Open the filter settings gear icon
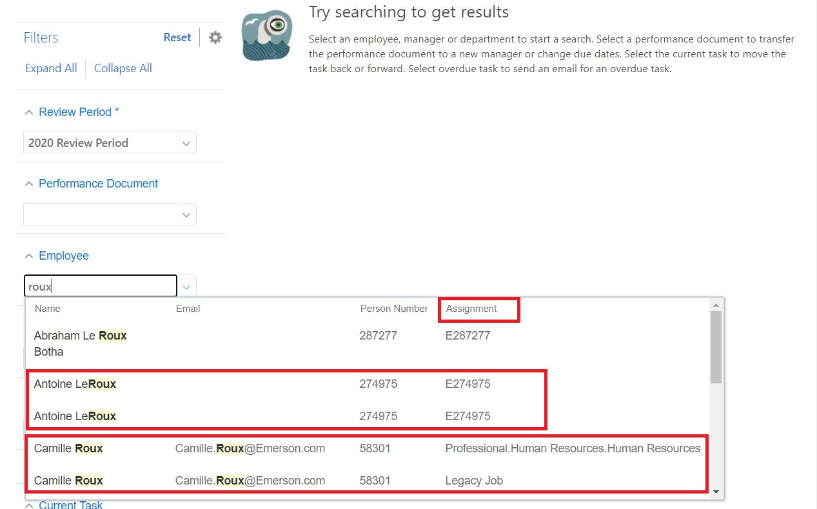Screen dimensions: 817x509 pyautogui.click(x=215, y=37)
